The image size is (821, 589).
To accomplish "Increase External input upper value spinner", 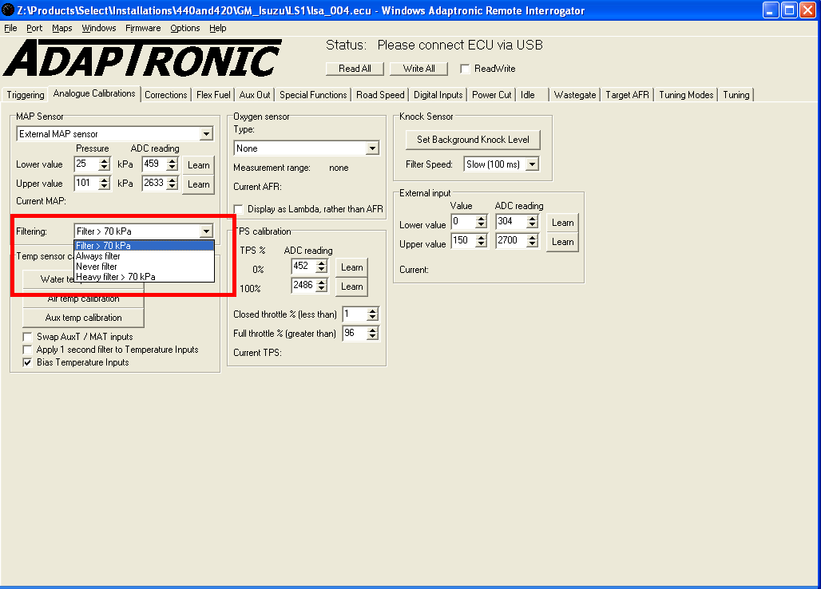I will (481, 238).
